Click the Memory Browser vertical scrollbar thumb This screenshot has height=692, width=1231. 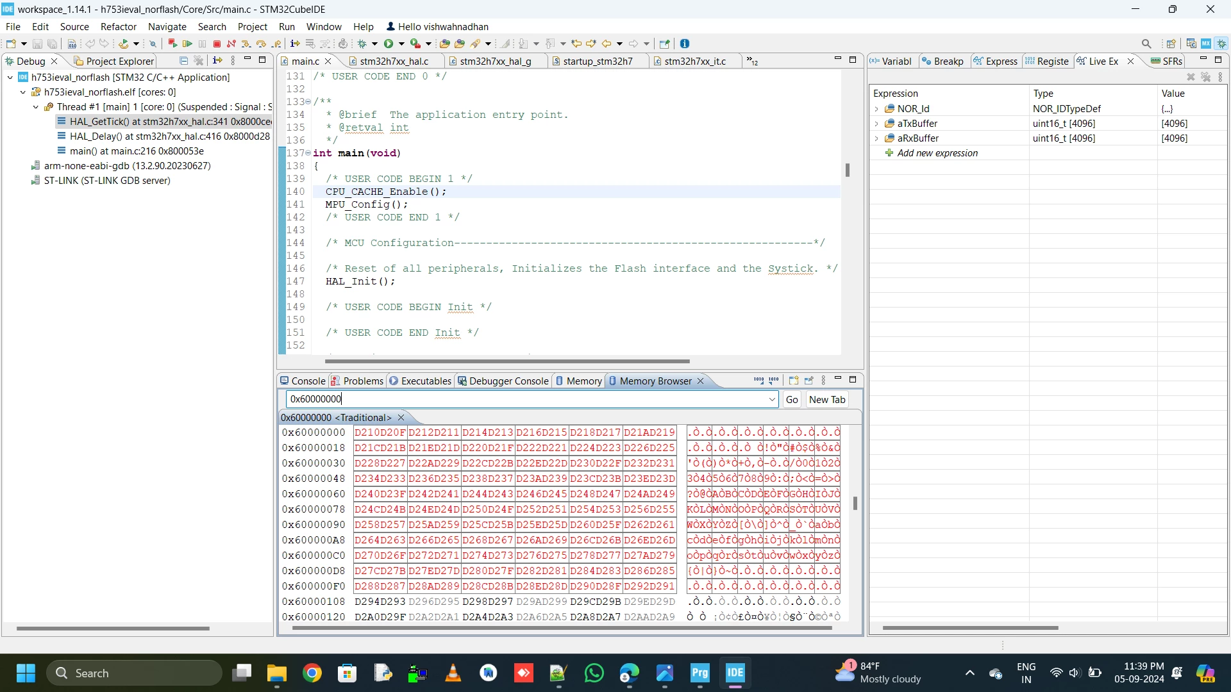click(855, 504)
